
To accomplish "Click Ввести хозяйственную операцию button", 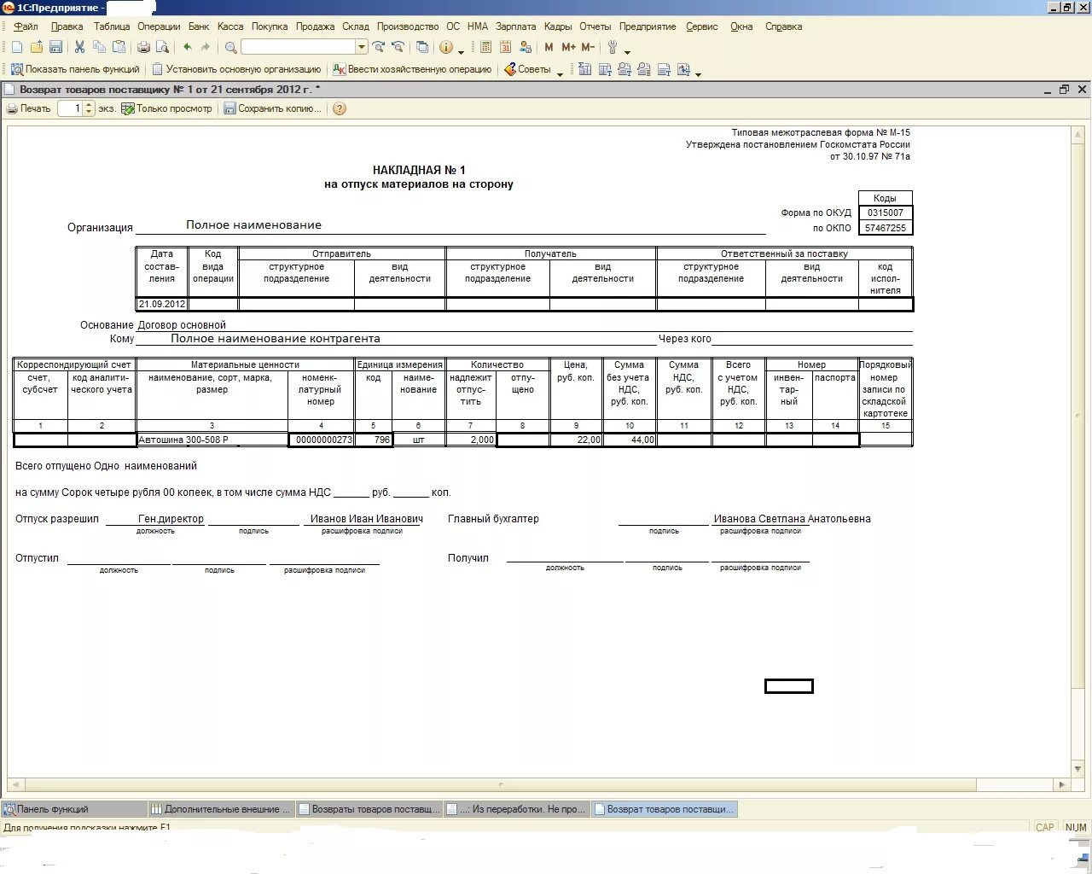I will click(x=412, y=69).
